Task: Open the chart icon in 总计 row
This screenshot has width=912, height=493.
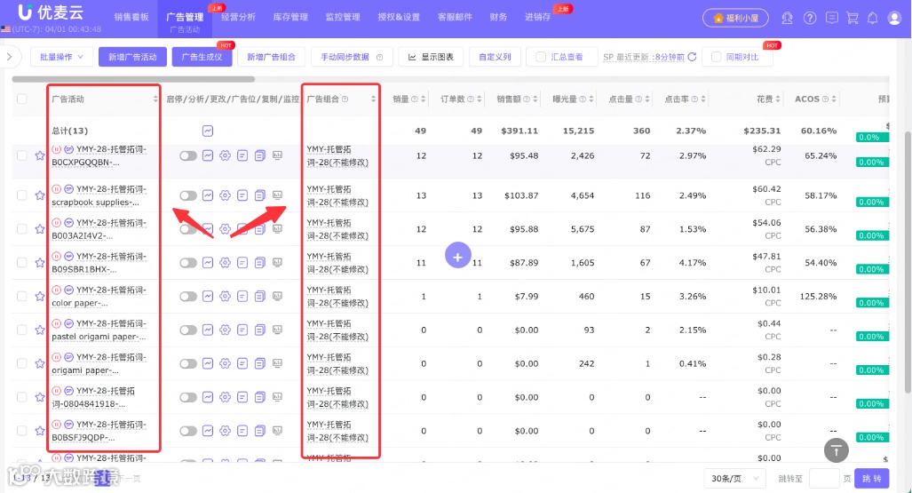Action: coord(208,131)
